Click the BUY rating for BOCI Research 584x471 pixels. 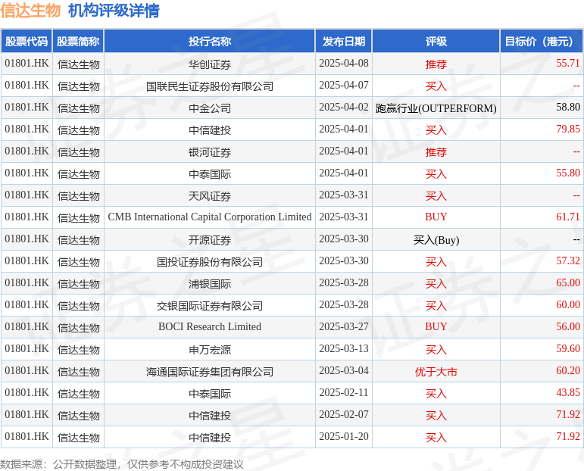tap(436, 327)
